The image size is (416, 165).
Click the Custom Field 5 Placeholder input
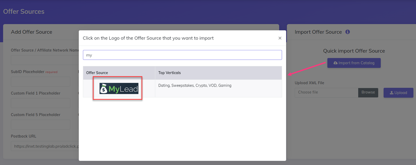41,125
